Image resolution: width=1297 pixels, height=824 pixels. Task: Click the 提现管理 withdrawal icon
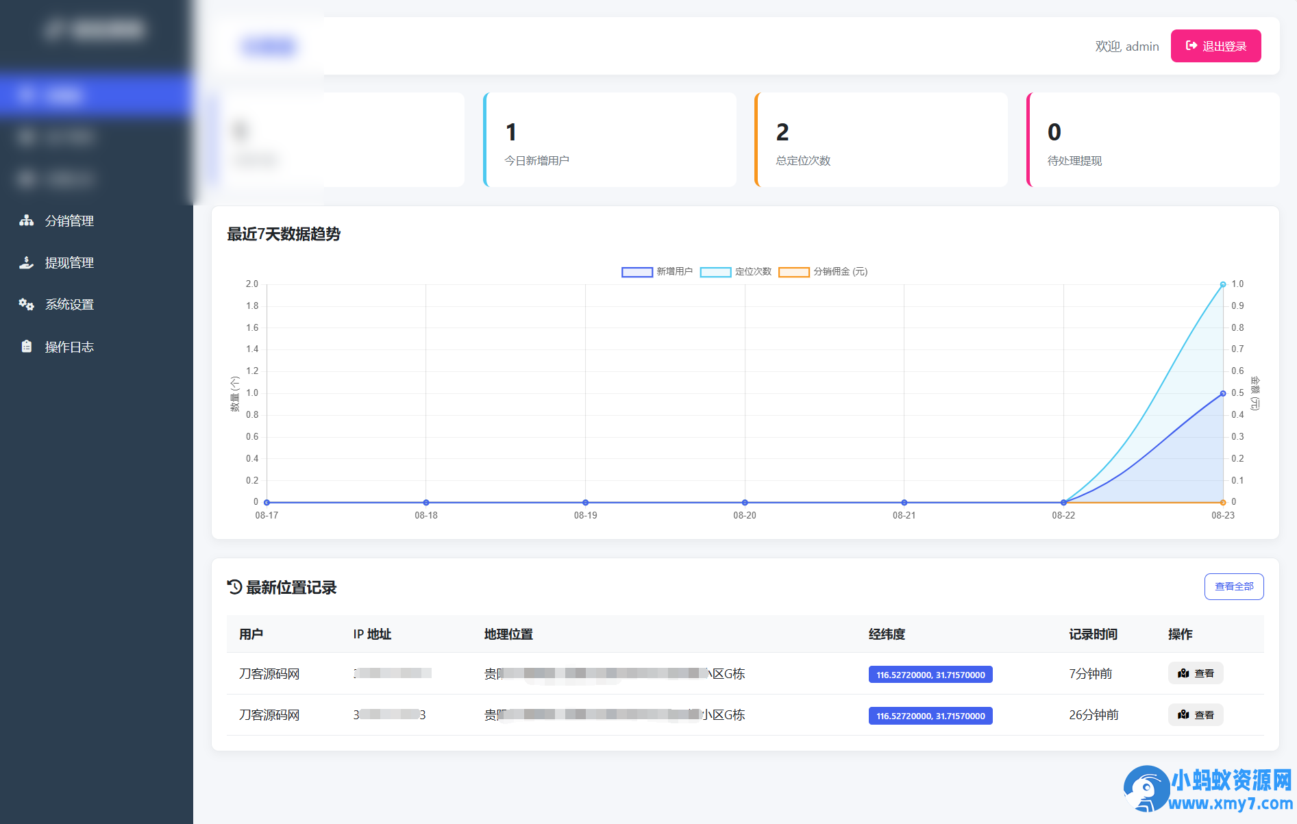(x=26, y=262)
